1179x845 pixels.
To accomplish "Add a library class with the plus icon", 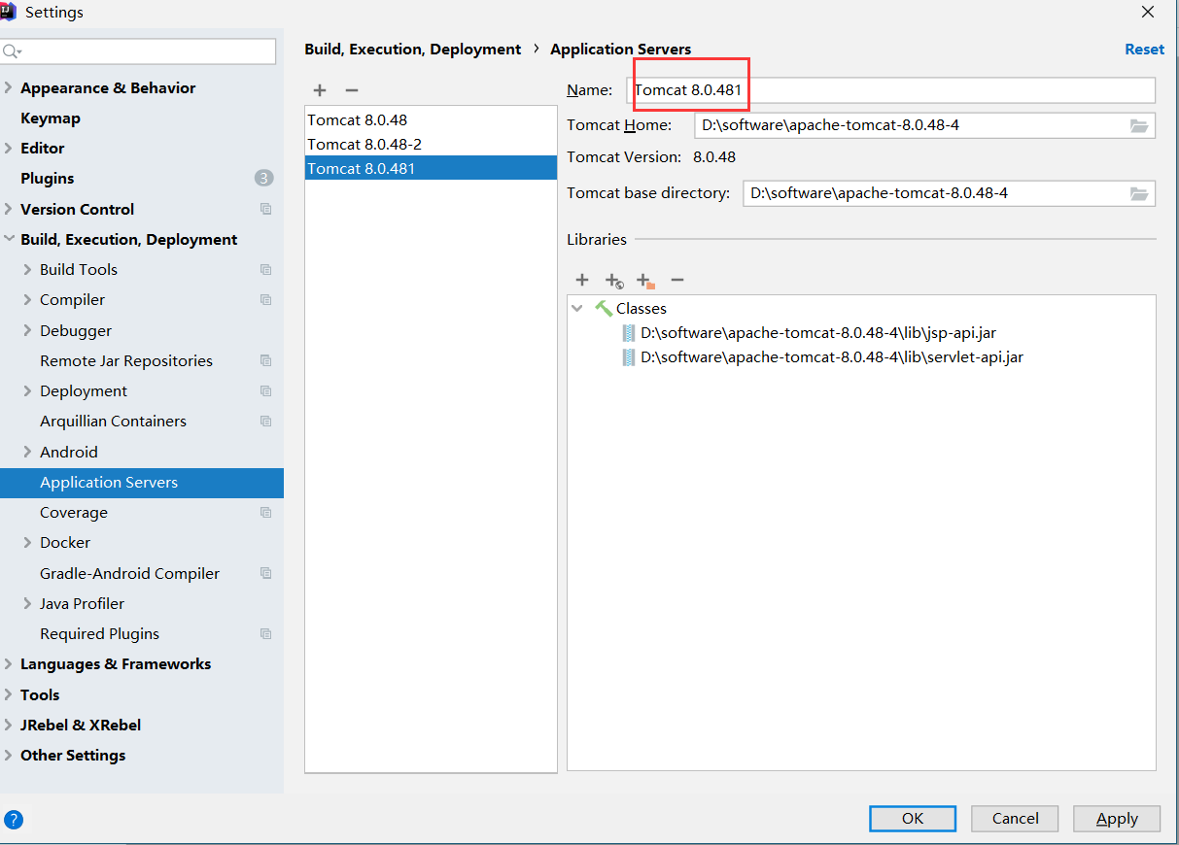I will pyautogui.click(x=582, y=280).
